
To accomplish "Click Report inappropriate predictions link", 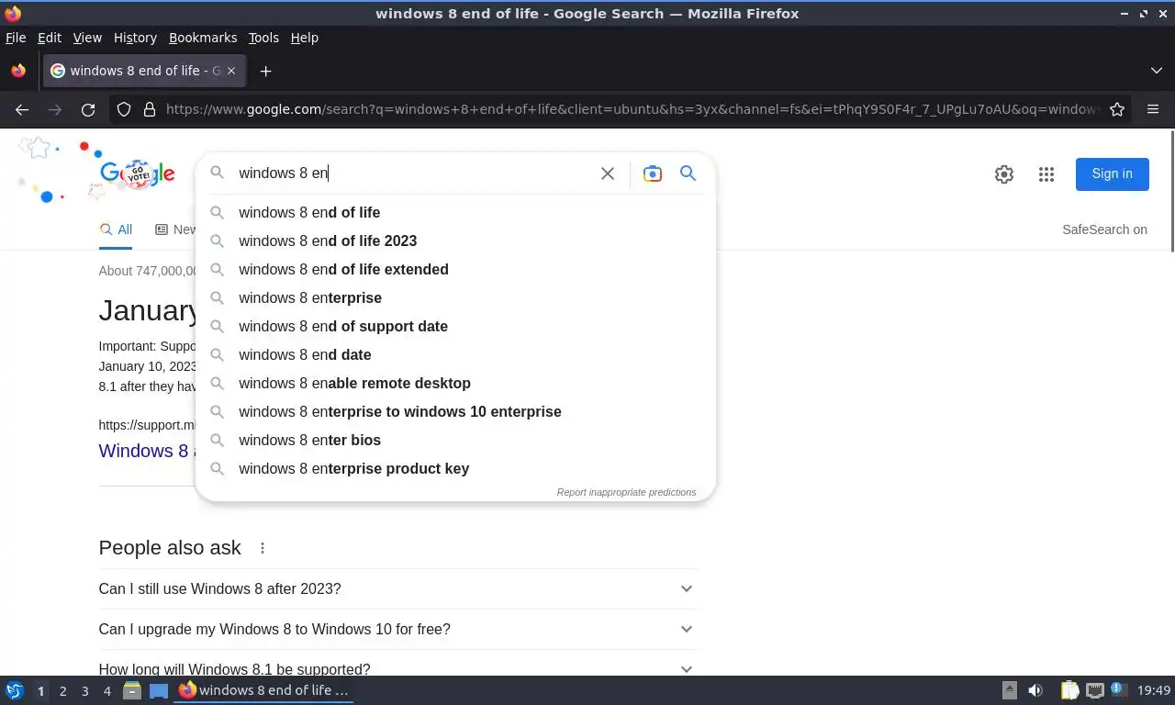I will (626, 492).
